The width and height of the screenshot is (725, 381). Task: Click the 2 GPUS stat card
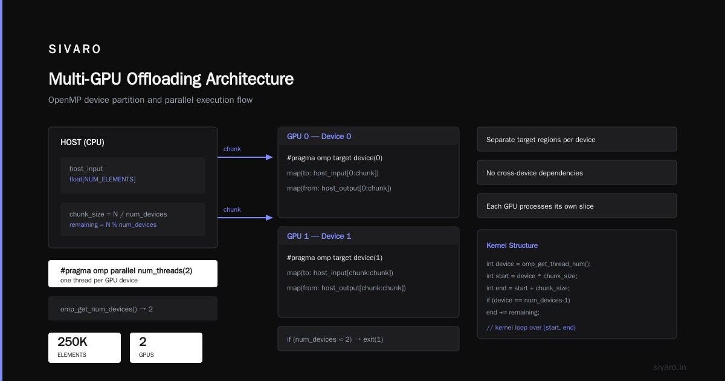[x=166, y=348]
